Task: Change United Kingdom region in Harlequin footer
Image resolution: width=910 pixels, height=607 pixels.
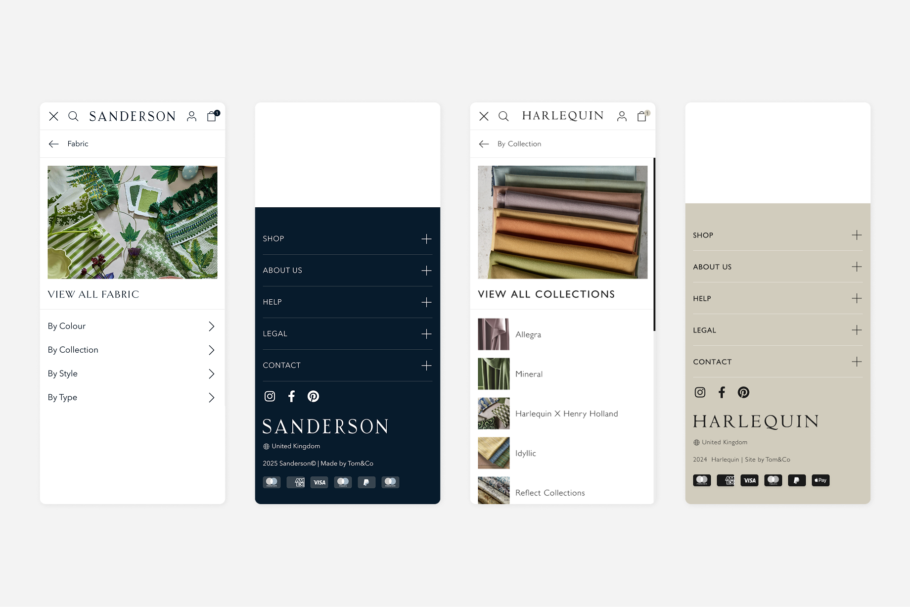Action: (x=721, y=442)
